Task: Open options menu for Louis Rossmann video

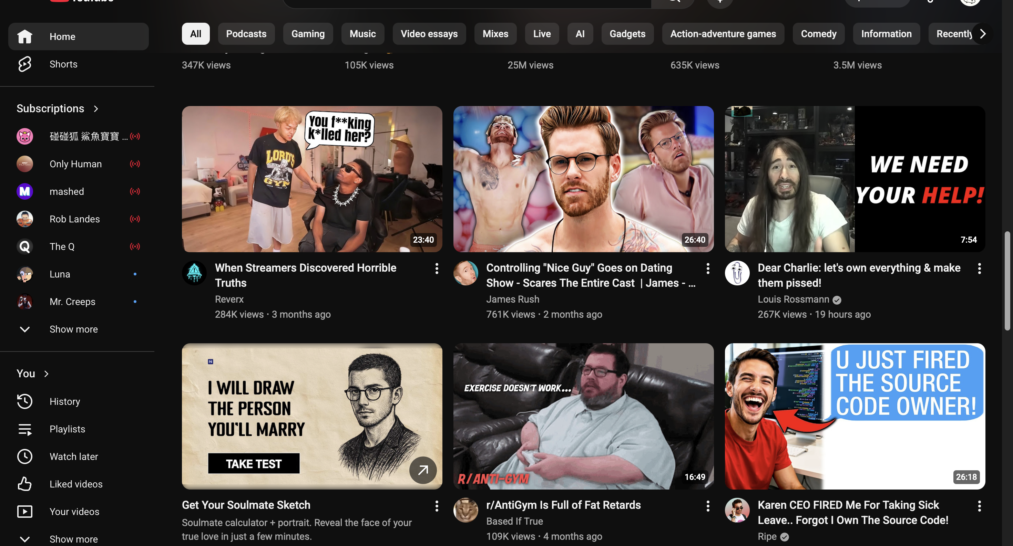Action: 979,269
